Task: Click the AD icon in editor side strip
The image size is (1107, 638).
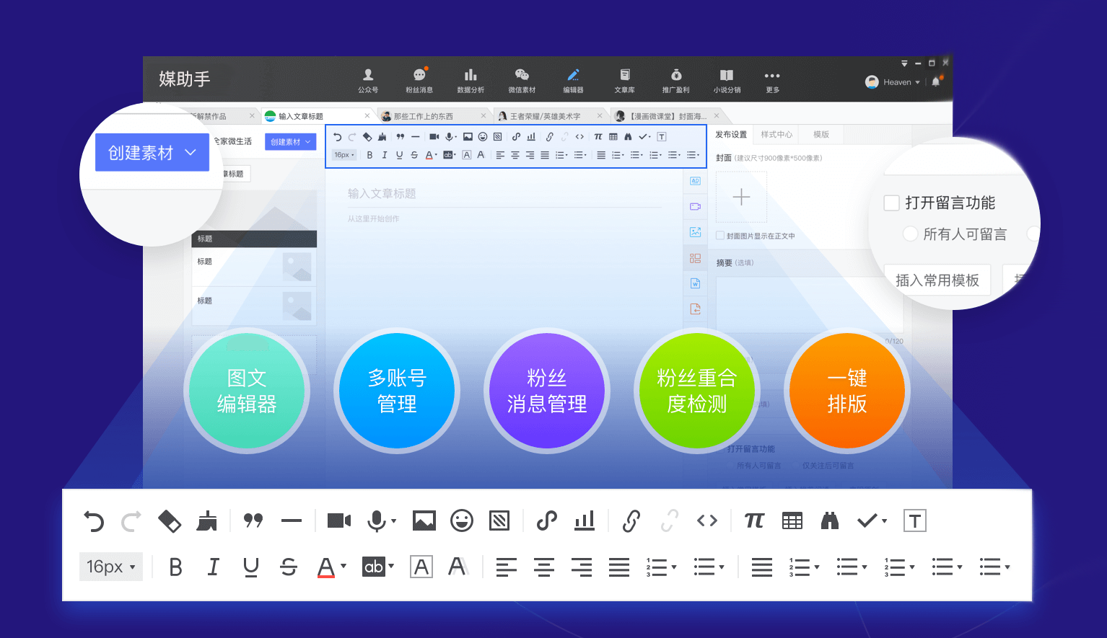Action: [x=696, y=181]
